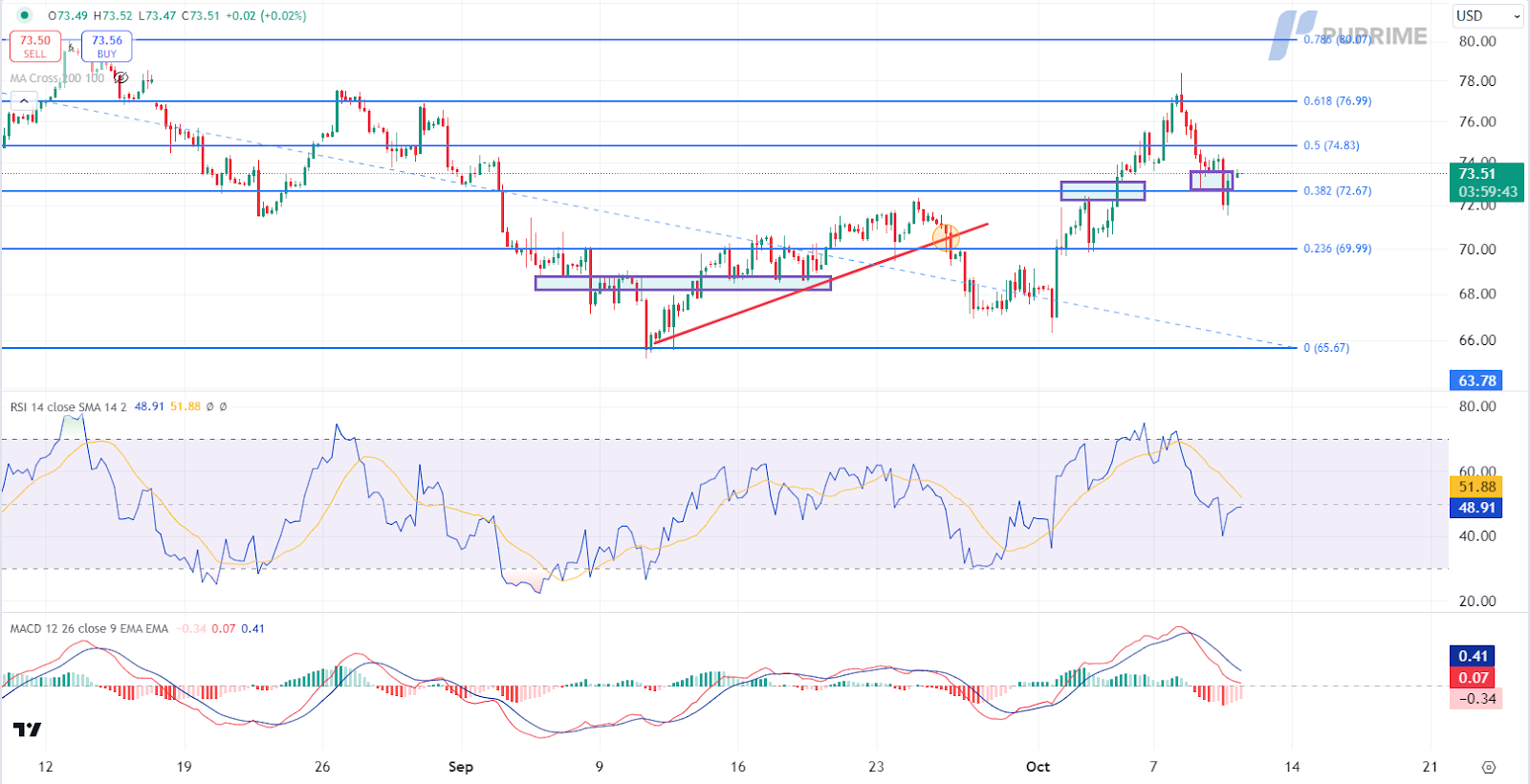Click price axis label 68.00

point(1477,294)
